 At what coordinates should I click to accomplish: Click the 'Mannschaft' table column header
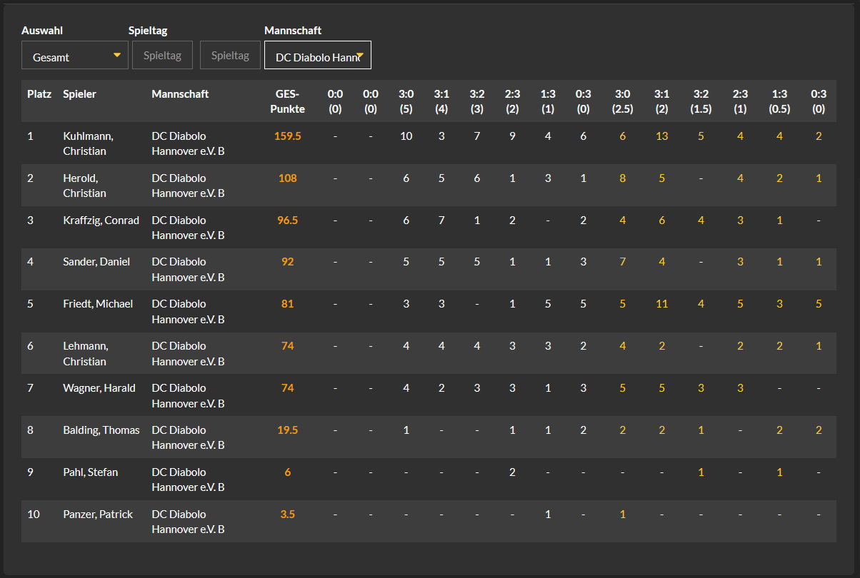coord(180,93)
